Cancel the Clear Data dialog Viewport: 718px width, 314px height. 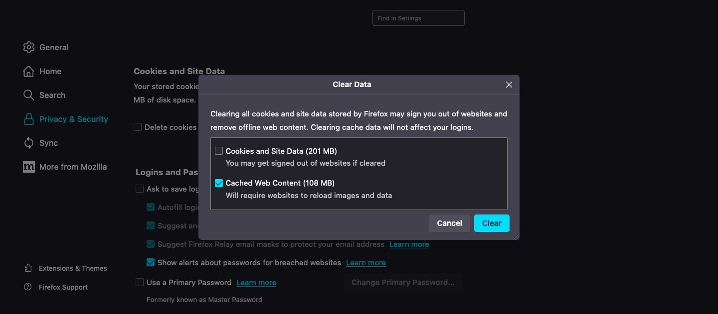click(x=449, y=223)
